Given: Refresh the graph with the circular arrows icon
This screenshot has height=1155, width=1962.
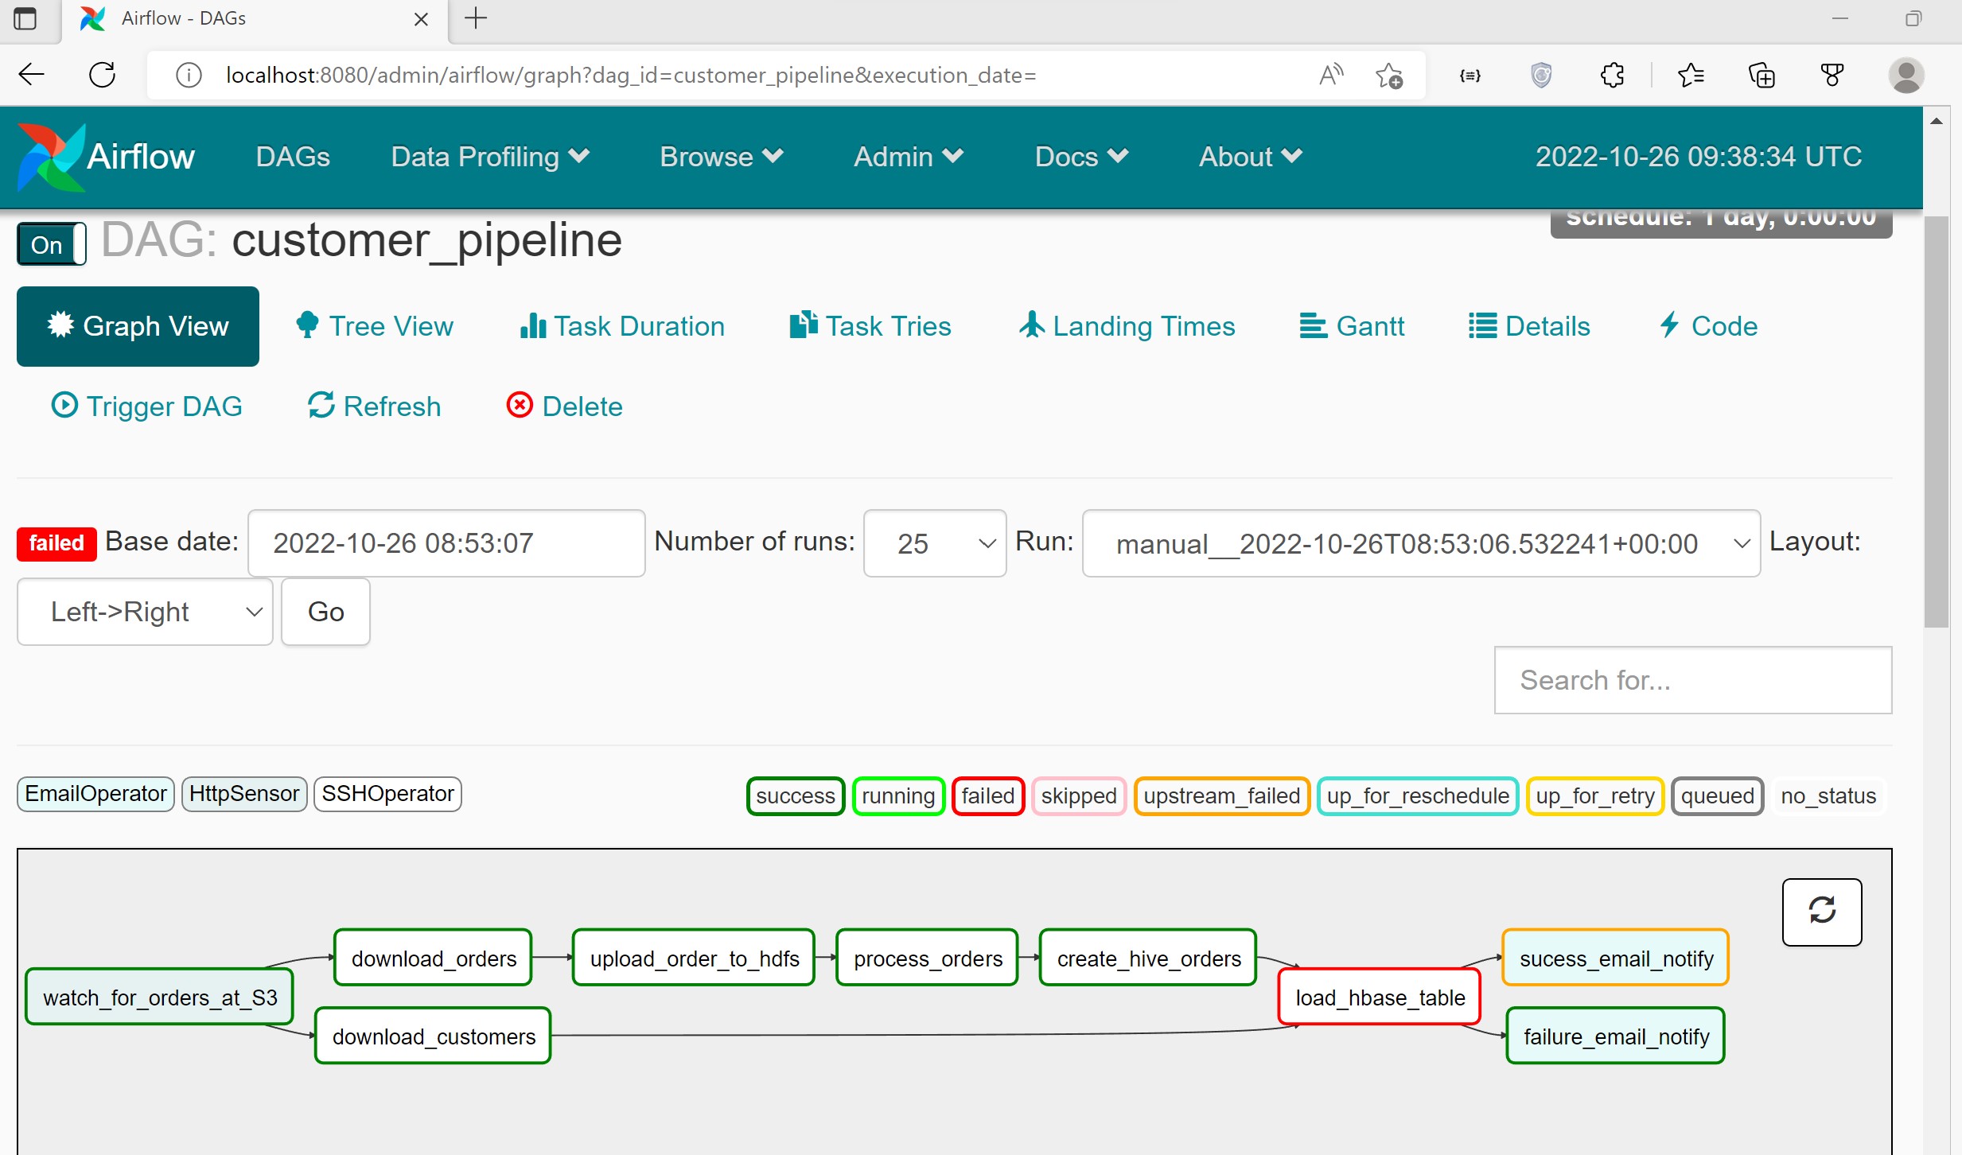Looking at the screenshot, I should coord(1822,912).
